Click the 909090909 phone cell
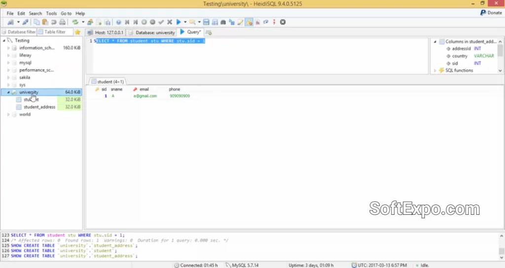Screen dimensions: 505x268 (x=180, y=96)
